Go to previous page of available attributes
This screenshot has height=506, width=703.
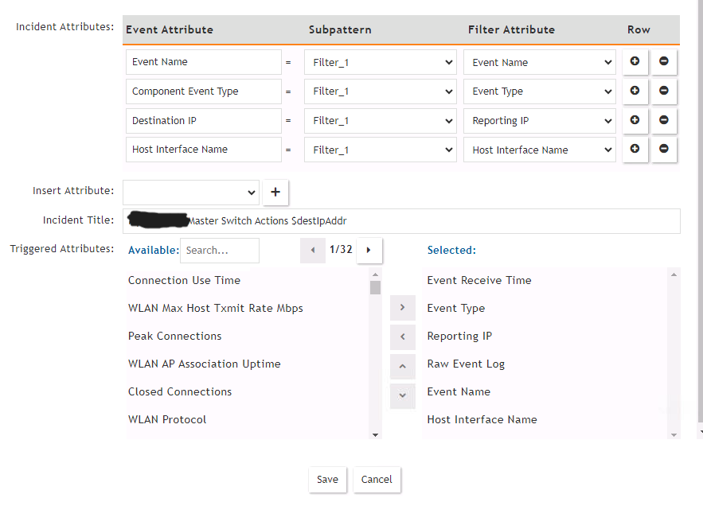click(x=313, y=251)
